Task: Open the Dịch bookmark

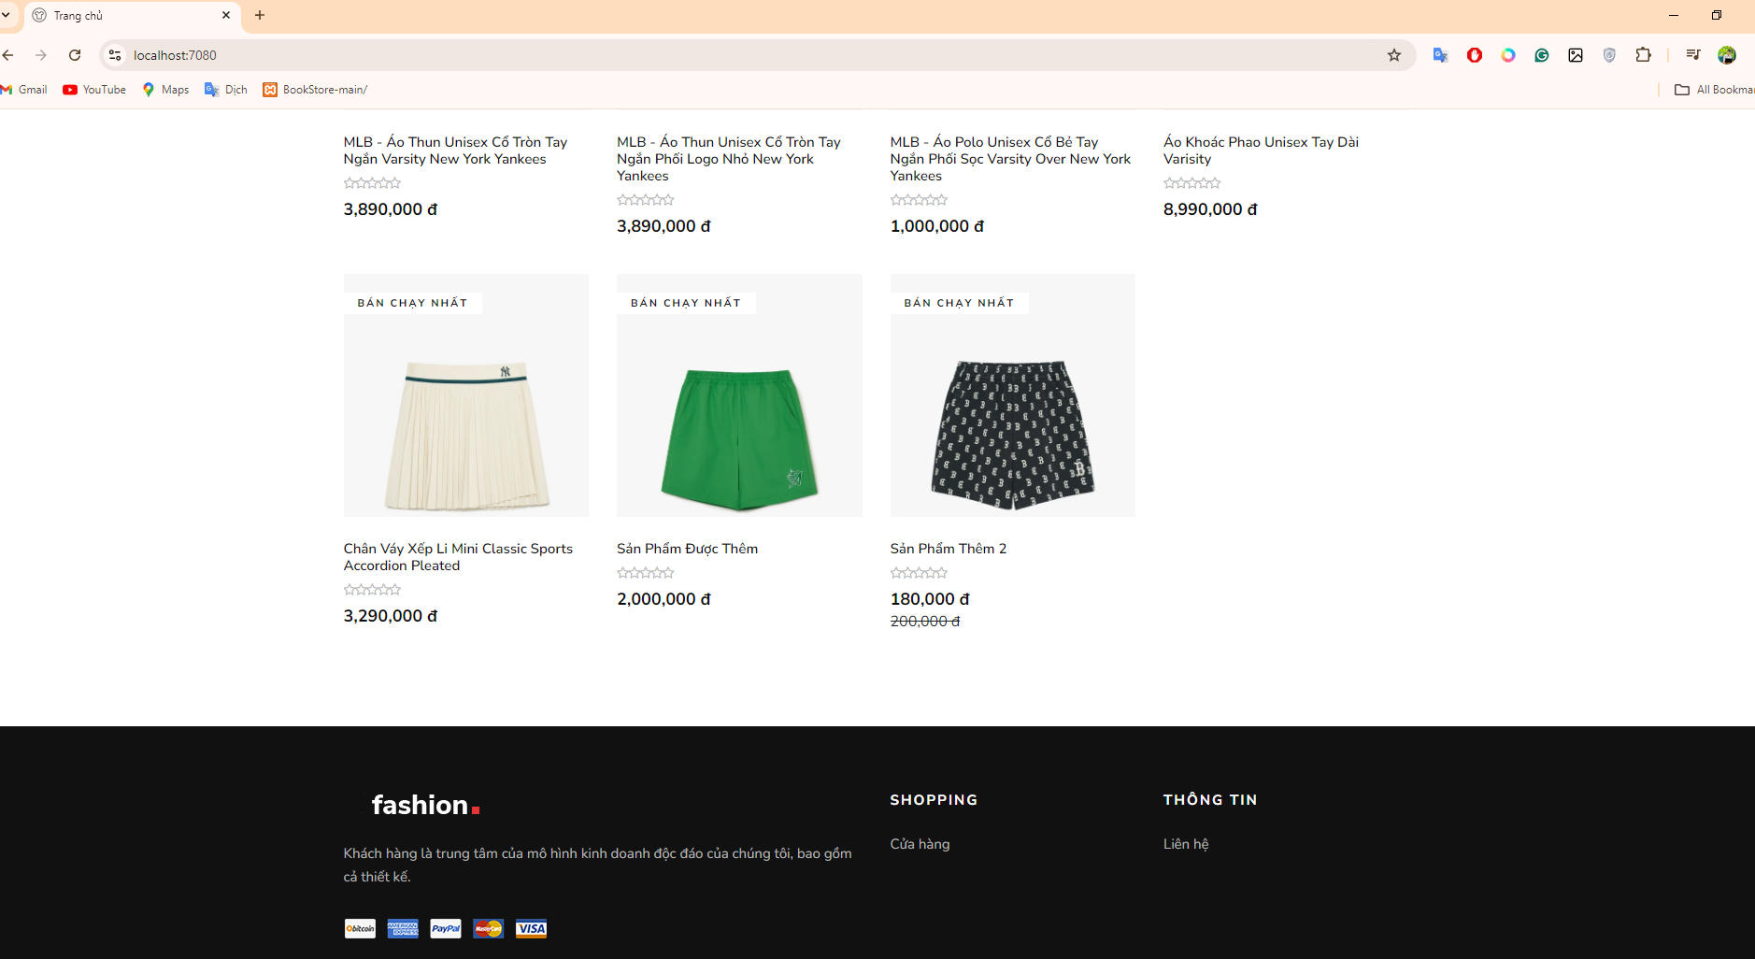Action: 226,90
